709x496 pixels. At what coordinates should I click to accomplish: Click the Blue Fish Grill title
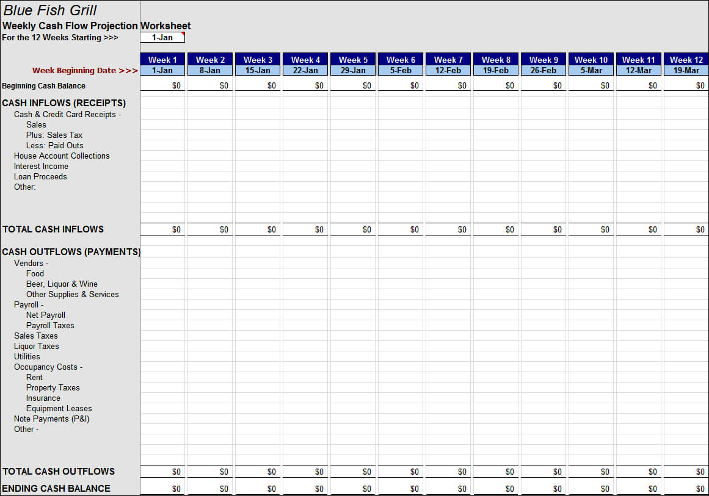(x=49, y=10)
